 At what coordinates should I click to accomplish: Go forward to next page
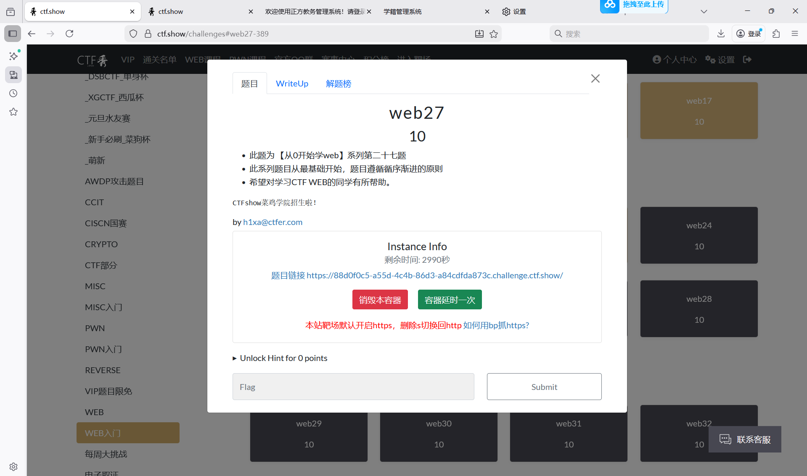(x=50, y=34)
